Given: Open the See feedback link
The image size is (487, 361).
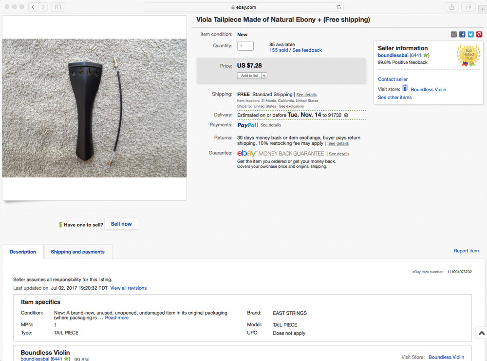Looking at the screenshot, I should [x=308, y=50].
